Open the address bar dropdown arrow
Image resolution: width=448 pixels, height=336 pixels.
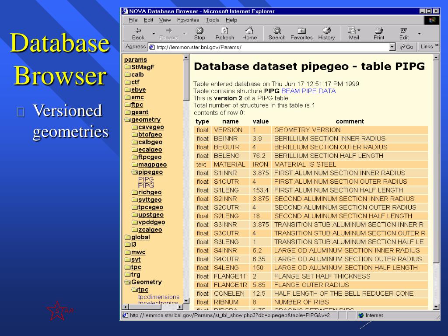pos(392,47)
